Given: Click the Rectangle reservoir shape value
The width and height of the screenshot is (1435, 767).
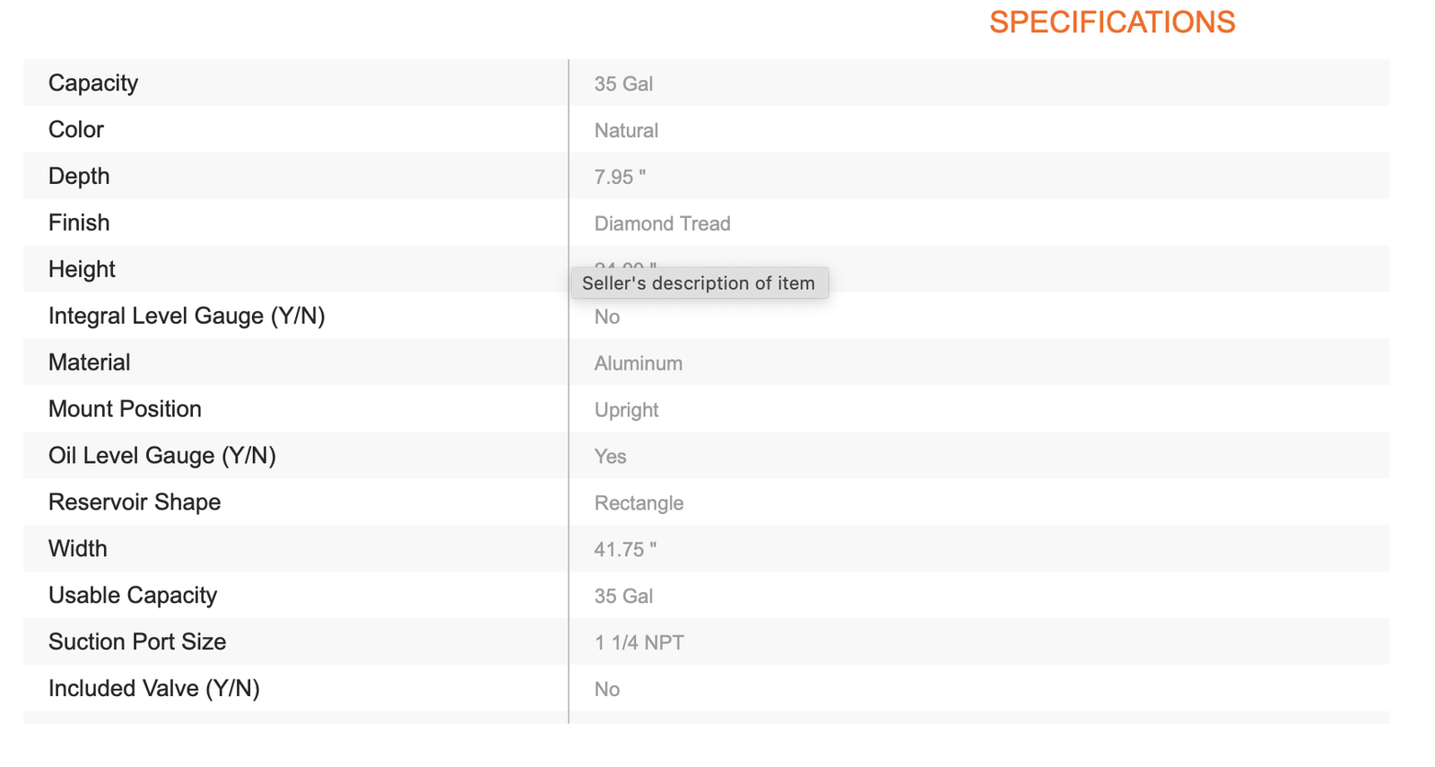Looking at the screenshot, I should pyautogui.click(x=639, y=504).
